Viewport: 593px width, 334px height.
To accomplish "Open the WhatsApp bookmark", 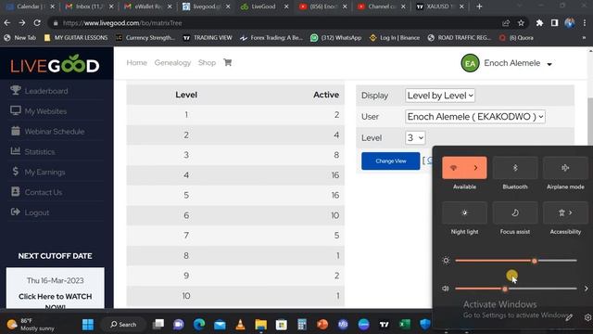I will pos(335,38).
